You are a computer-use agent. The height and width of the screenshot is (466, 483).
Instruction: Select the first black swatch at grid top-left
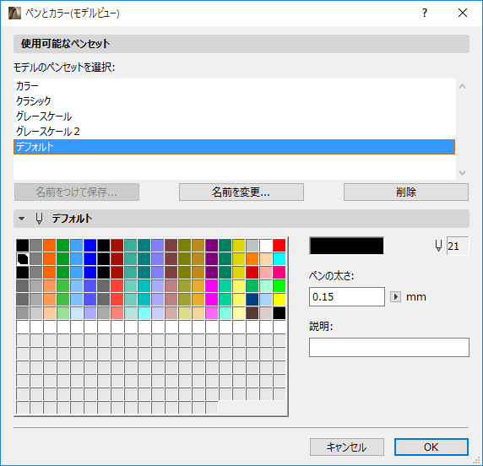click(x=23, y=246)
